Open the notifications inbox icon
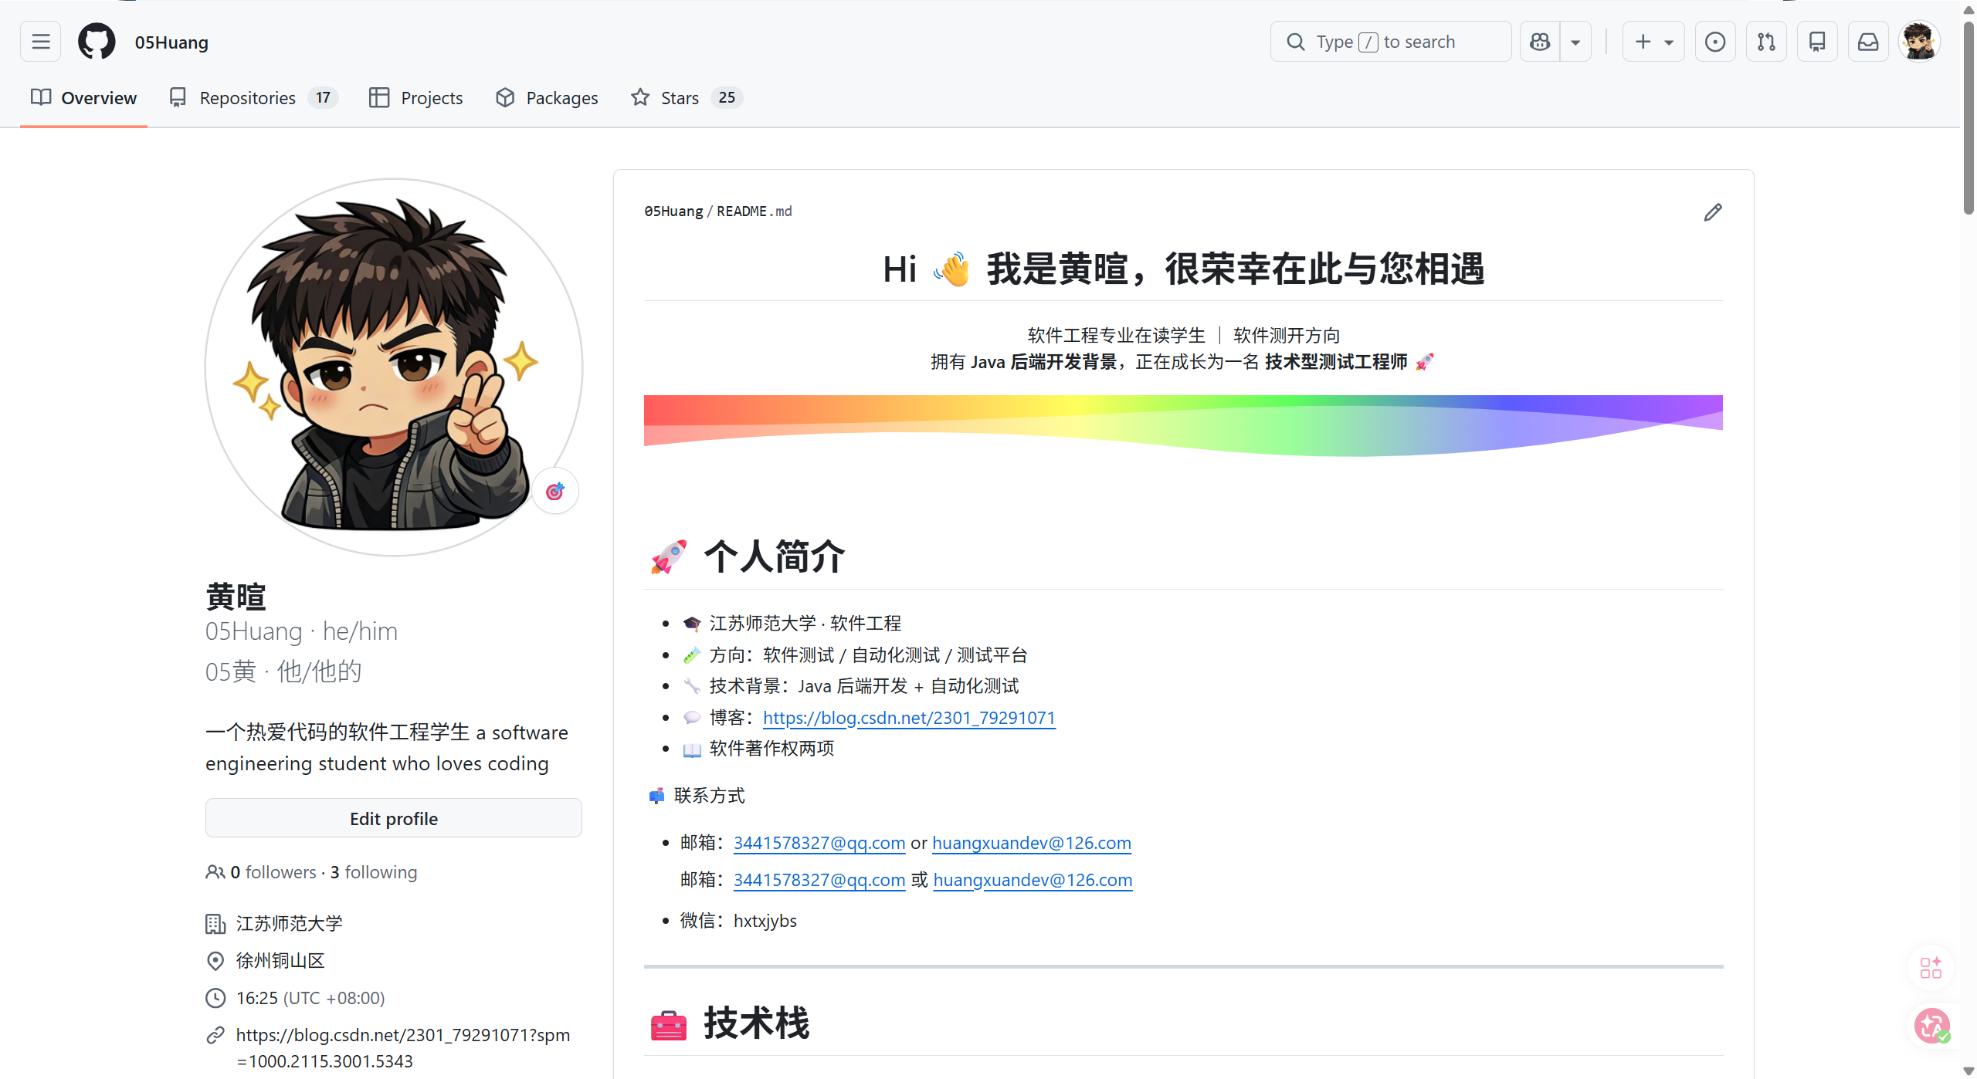 coord(1868,42)
